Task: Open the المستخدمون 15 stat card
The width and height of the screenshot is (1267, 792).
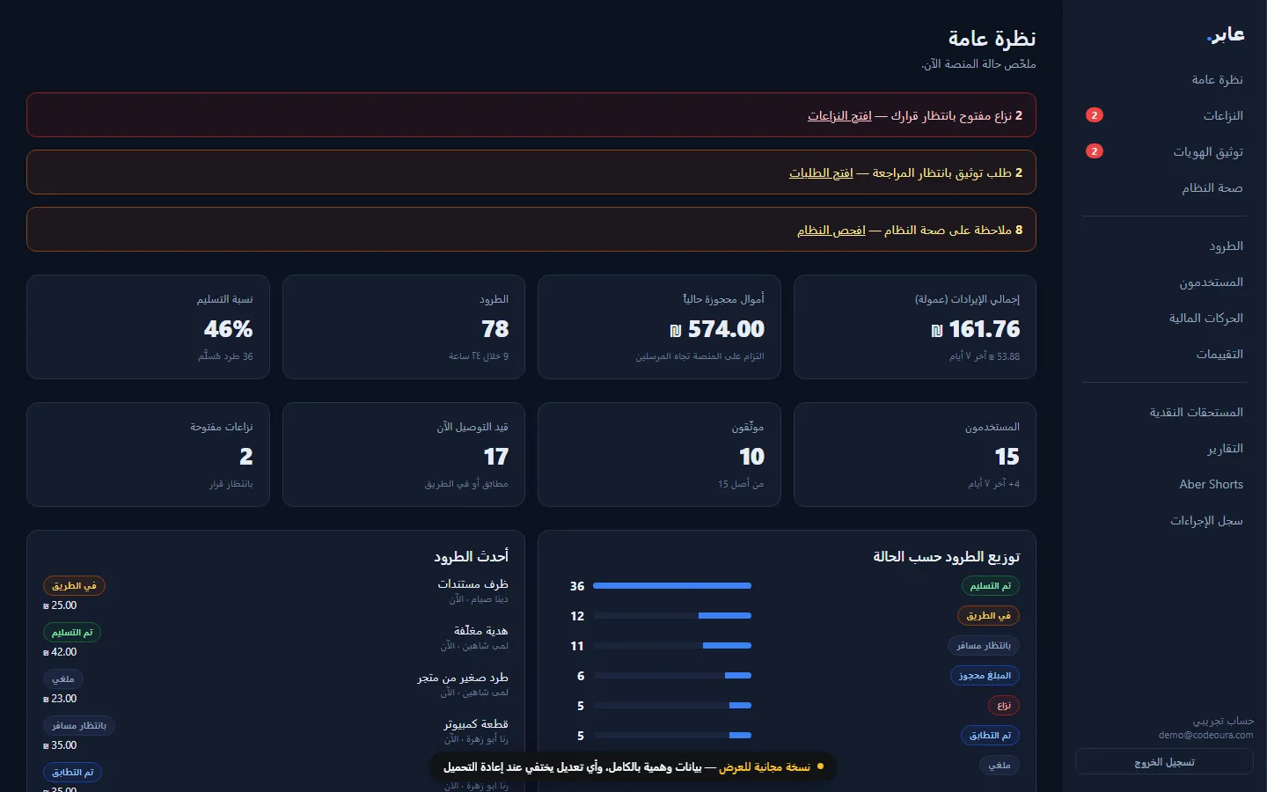Action: tap(915, 455)
